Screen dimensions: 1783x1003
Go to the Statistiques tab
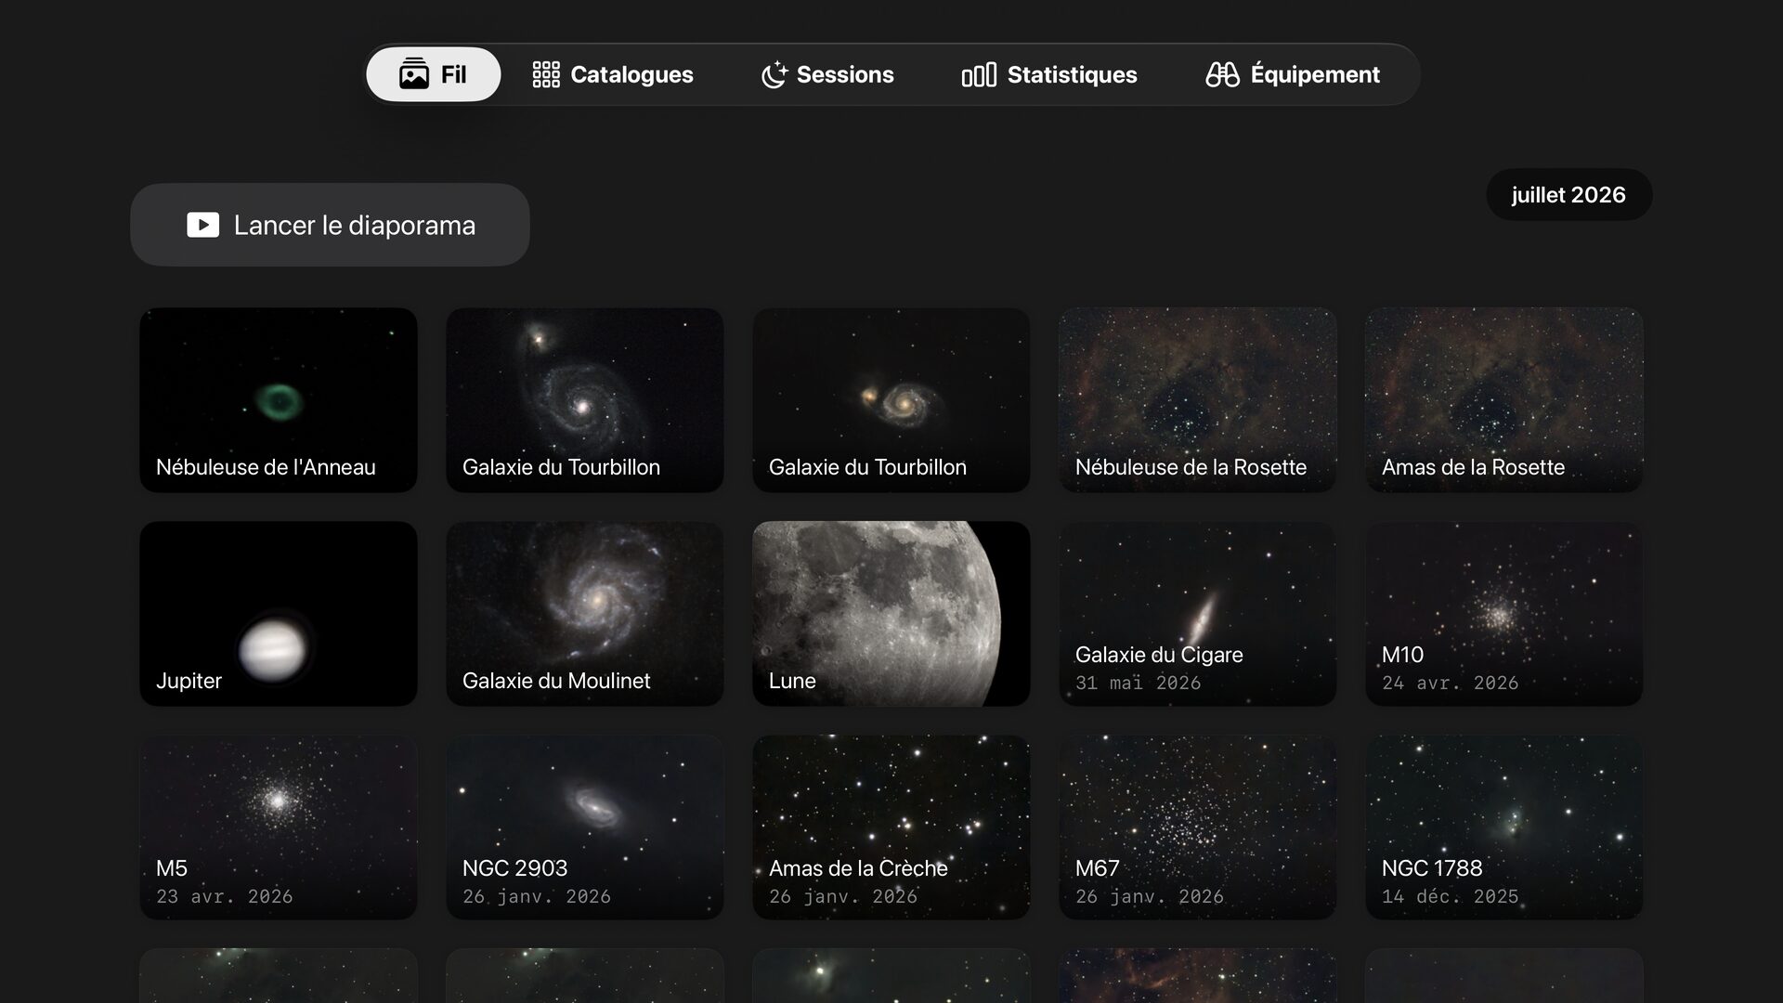point(1049,74)
